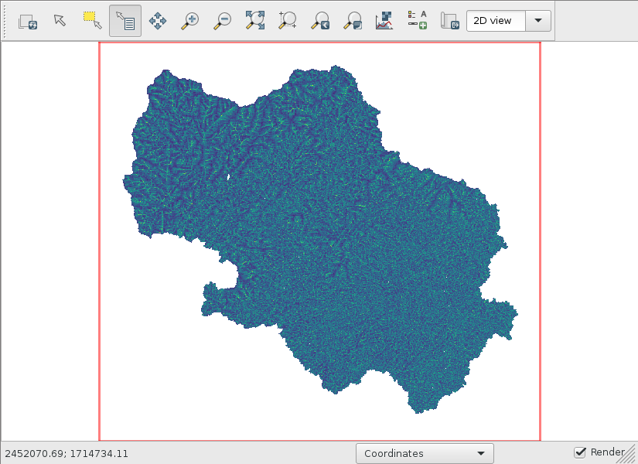Viewport: 638px width, 464px height.
Task: Click the Add map elements button
Action: (417, 21)
